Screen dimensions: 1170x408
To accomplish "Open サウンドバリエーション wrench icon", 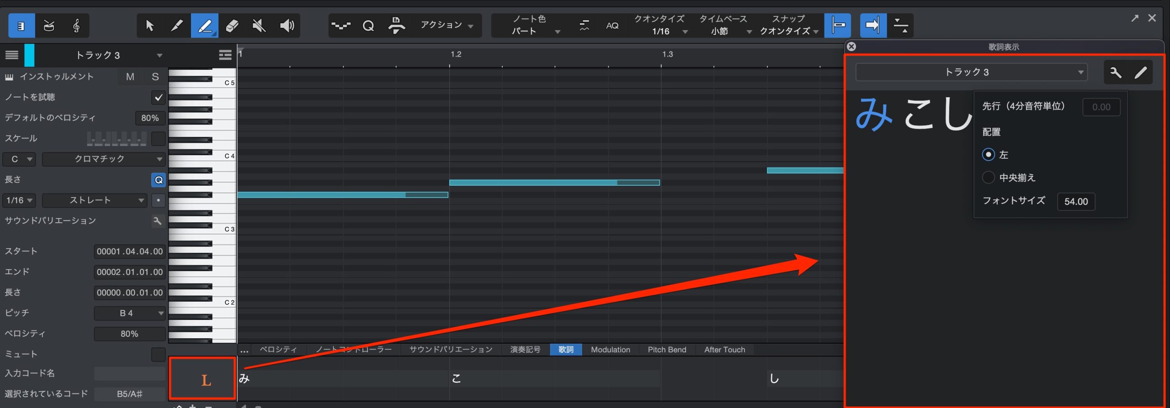I will (x=157, y=221).
